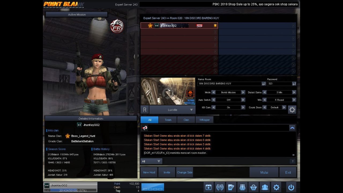
Task: Toggle first blue team slot closed
Action: pos(294,26)
